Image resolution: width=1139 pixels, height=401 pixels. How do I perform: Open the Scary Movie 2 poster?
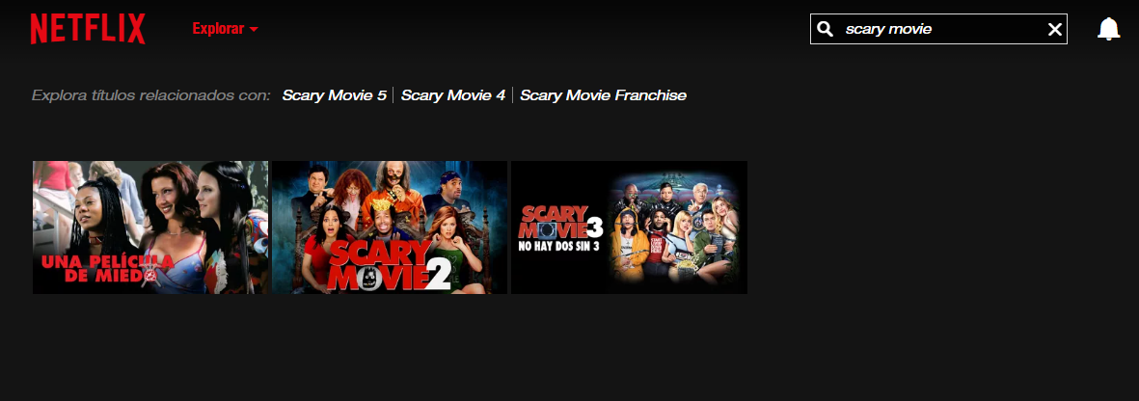tap(390, 227)
